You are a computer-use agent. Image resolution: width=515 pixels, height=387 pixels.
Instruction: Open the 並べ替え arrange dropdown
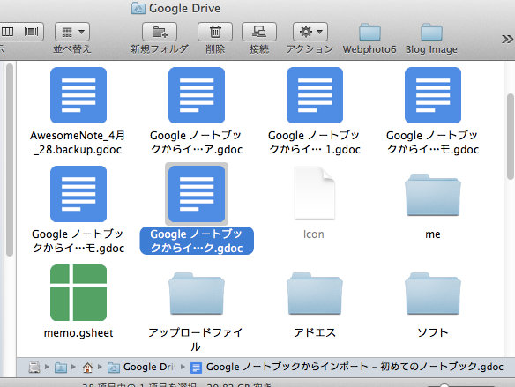[x=72, y=32]
